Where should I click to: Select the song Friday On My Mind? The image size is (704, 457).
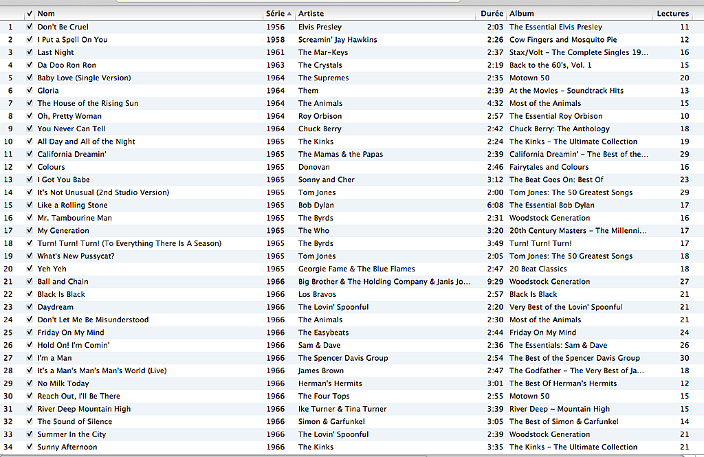click(x=71, y=332)
